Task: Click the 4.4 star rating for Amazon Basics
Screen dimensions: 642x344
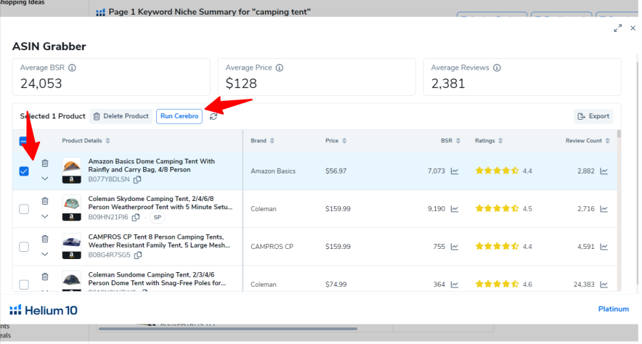Action: coord(503,171)
